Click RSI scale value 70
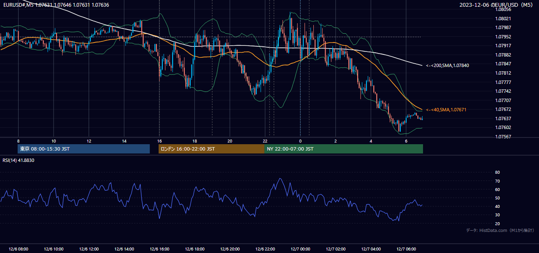The image size is (539, 253). tap(497, 181)
